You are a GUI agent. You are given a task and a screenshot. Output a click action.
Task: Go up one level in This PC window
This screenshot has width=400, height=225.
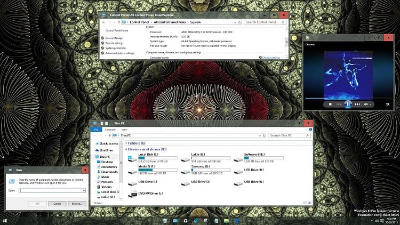[110, 135]
